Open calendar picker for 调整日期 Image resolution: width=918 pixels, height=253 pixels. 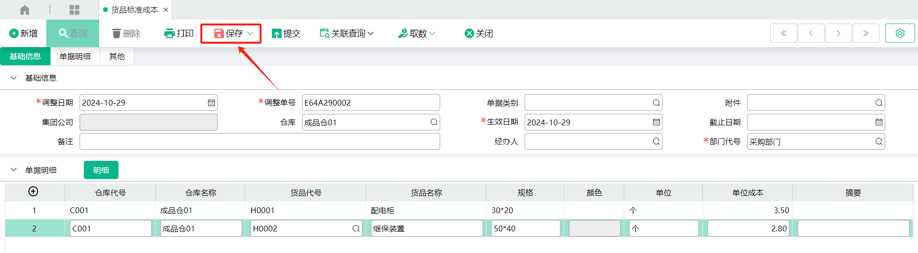211,103
